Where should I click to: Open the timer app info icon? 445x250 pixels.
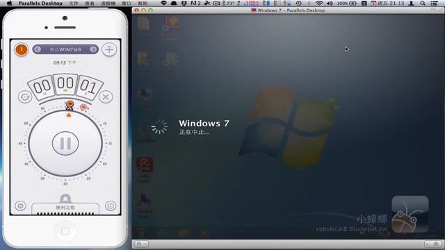pos(111,206)
